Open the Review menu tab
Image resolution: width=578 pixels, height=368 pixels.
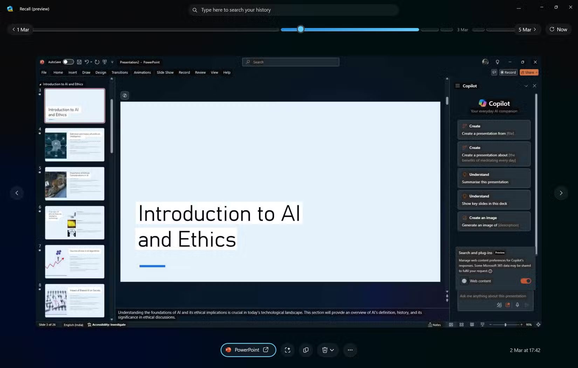[200, 72]
